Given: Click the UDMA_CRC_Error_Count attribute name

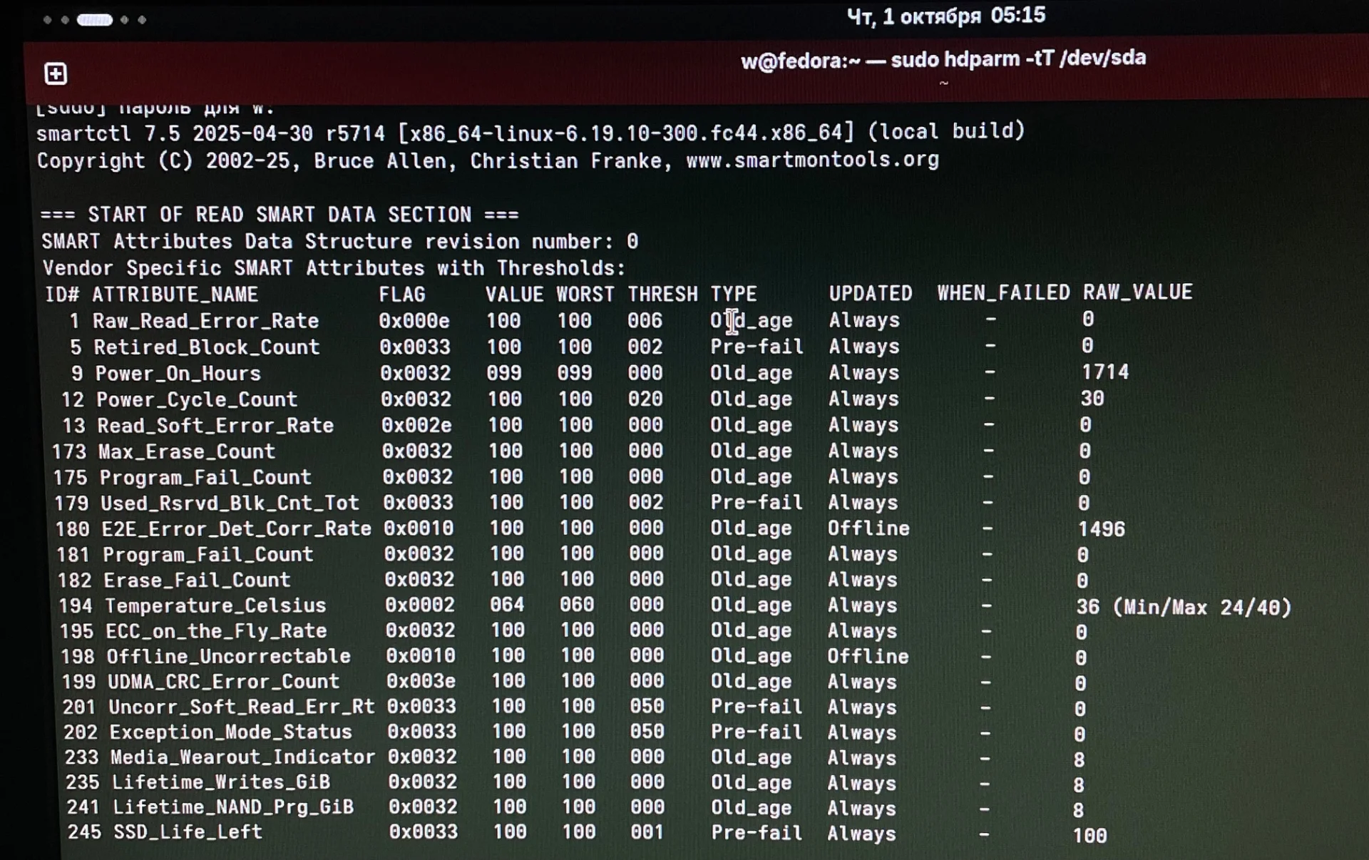Looking at the screenshot, I should point(224,681).
